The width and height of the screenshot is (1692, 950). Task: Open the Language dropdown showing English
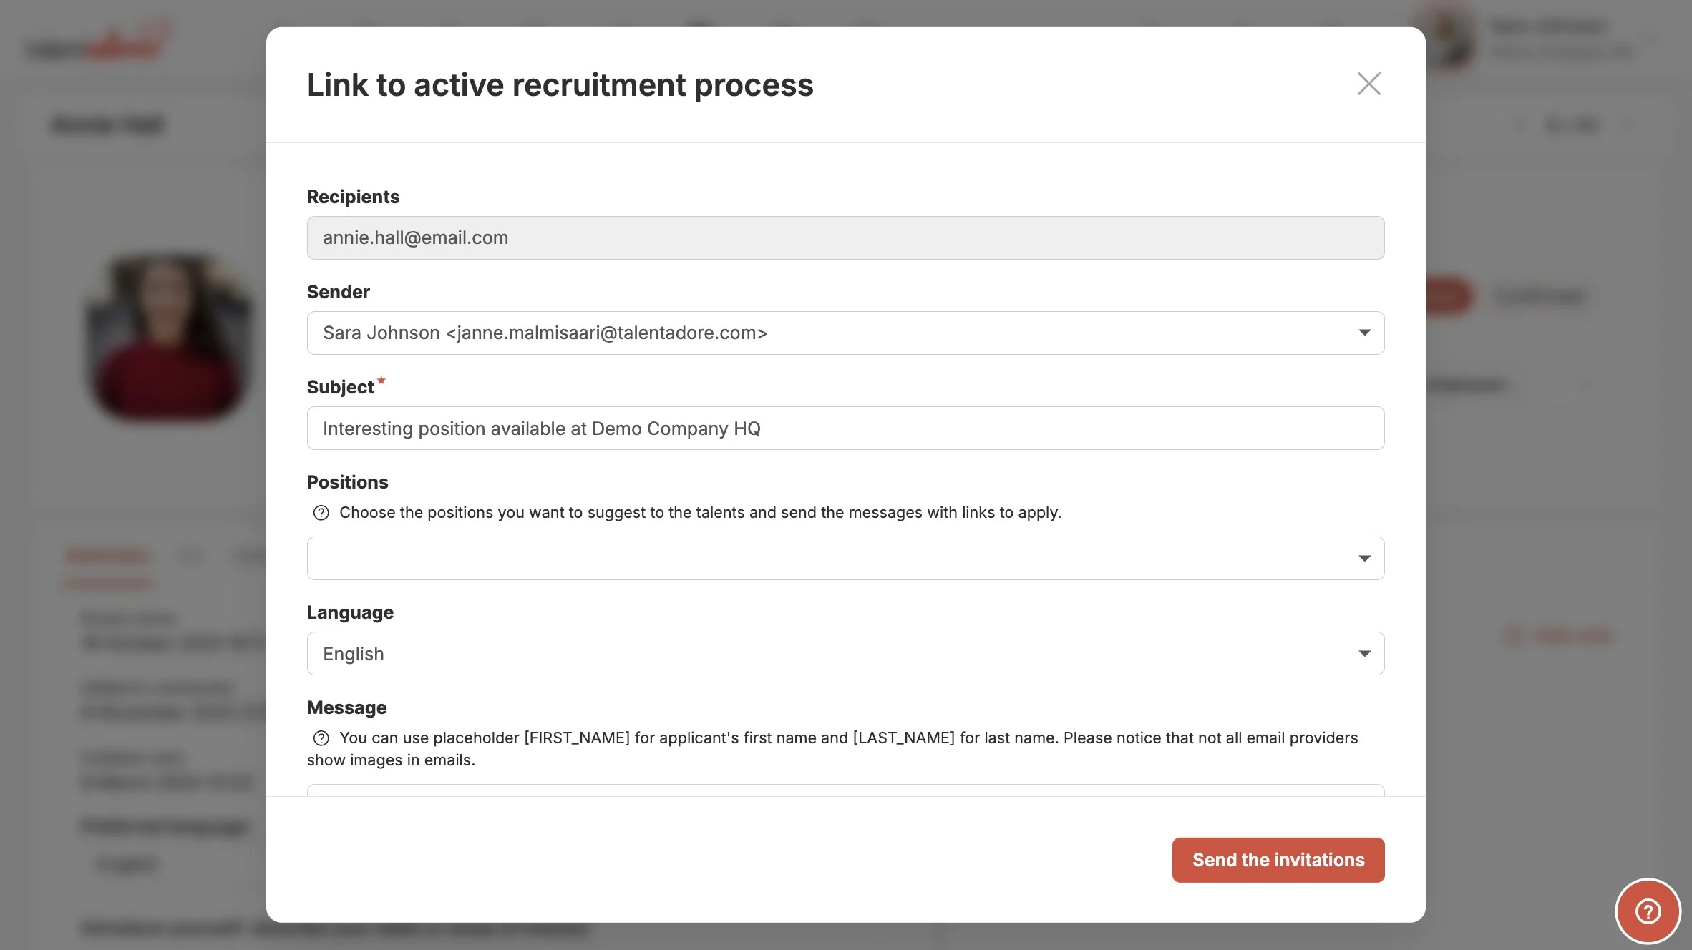[845, 653]
